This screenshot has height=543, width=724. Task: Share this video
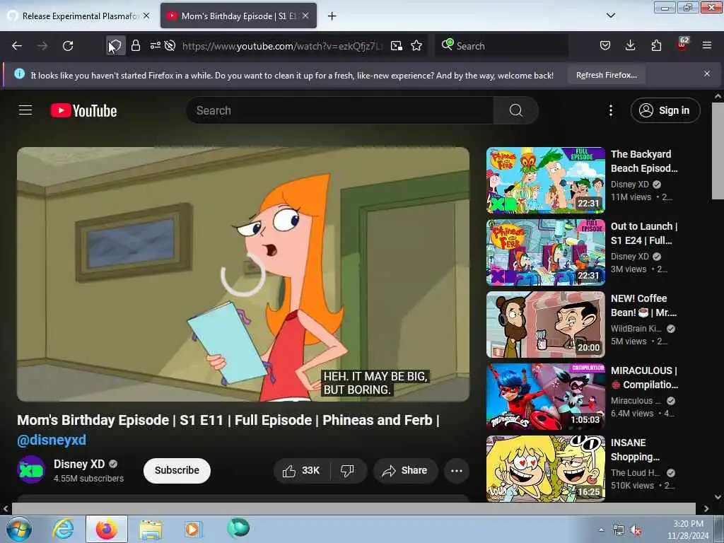coord(404,470)
